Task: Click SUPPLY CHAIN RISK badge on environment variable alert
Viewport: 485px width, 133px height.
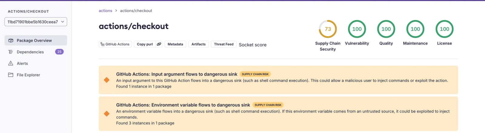Action: (x=268, y=105)
